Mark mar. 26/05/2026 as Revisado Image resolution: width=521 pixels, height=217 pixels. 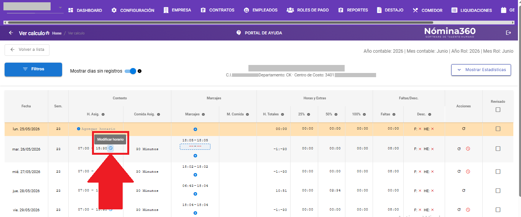pos(498,149)
